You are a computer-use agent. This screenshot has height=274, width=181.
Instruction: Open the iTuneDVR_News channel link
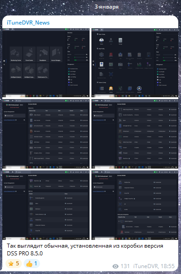[28, 23]
